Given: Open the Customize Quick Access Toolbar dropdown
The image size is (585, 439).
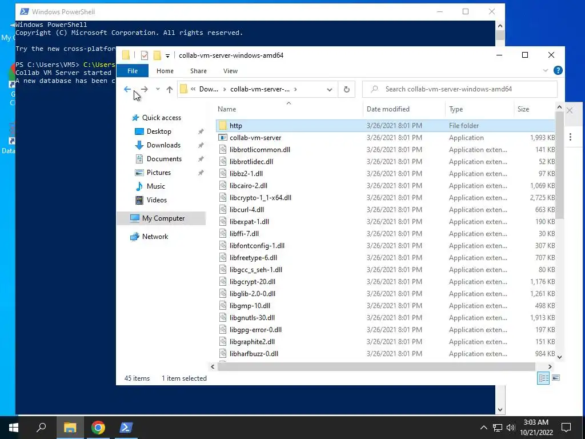Looking at the screenshot, I should click(x=167, y=55).
